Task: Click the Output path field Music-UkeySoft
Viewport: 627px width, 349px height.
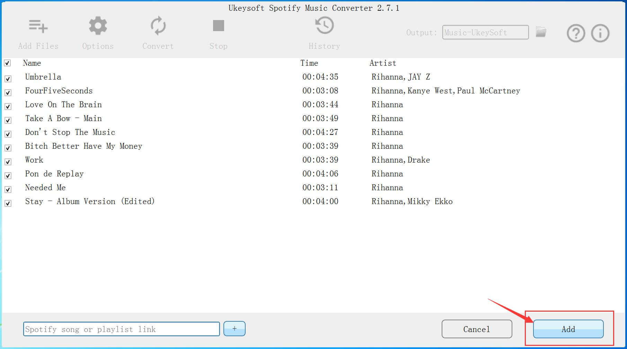Action: 485,32
